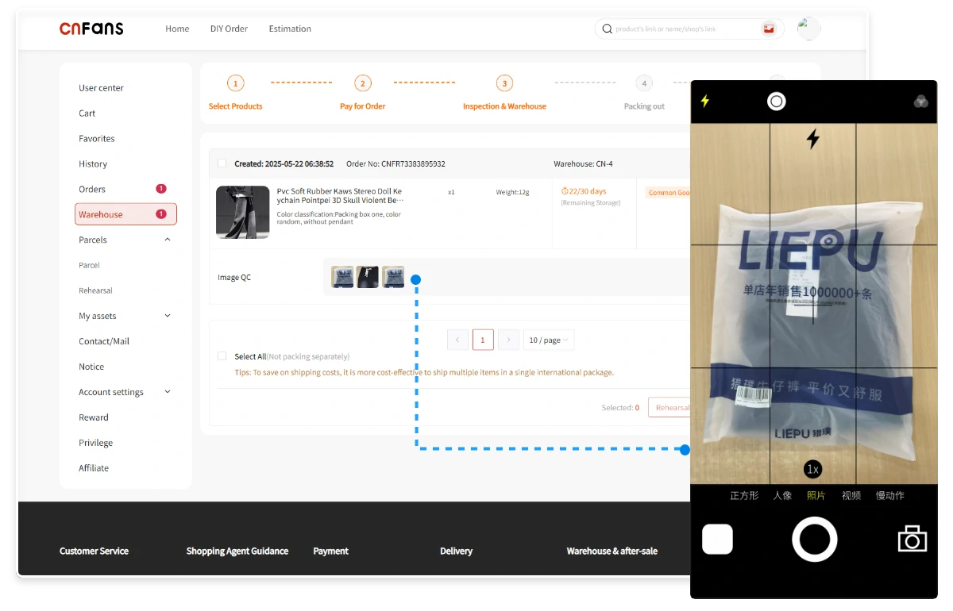Viewport: 953px width, 611px height.
Task: Click Delivery footer heading
Action: [456, 551]
